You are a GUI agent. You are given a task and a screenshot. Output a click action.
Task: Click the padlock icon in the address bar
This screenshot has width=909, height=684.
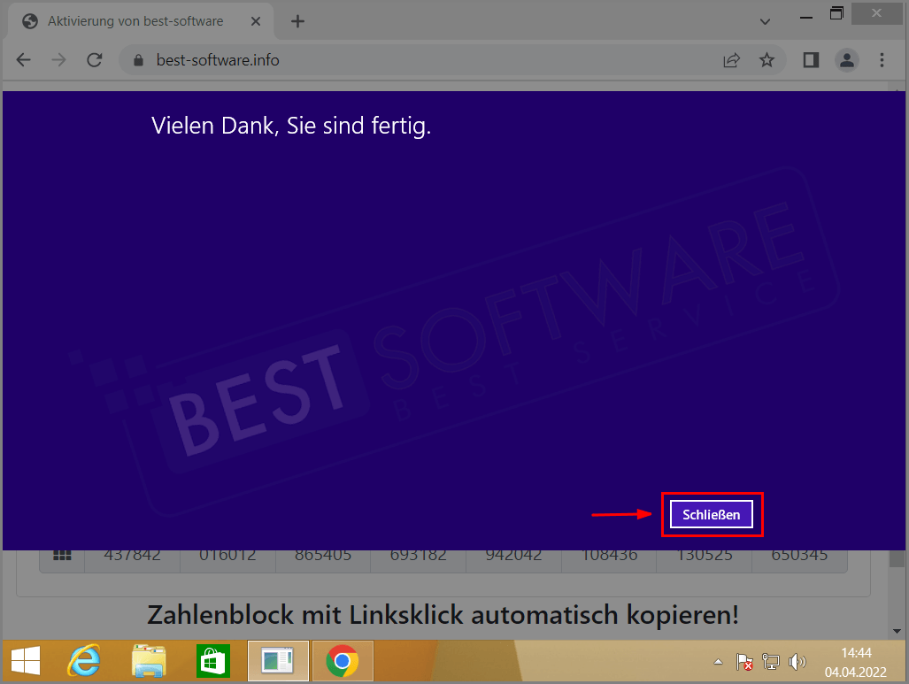point(137,59)
